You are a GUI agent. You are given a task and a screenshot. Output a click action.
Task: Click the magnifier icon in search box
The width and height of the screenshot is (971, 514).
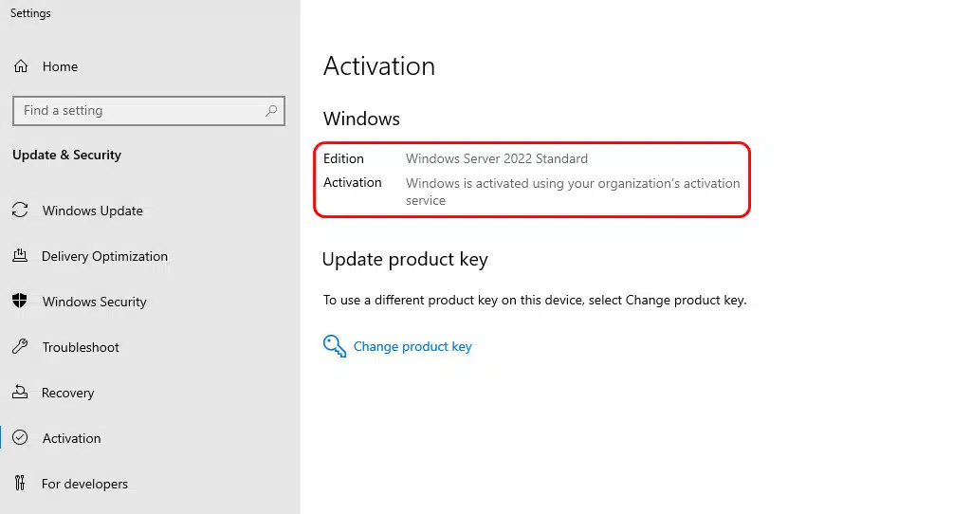pos(271,111)
